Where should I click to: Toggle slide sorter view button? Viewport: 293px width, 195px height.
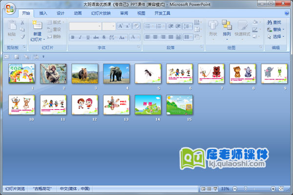tap(209, 189)
